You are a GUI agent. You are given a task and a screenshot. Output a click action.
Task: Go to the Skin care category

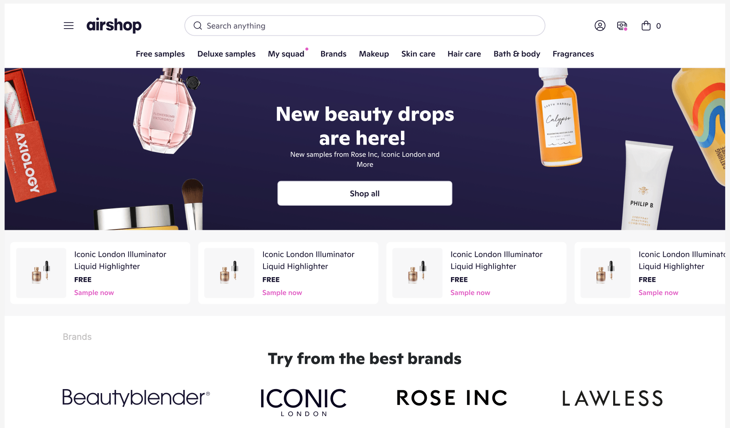click(418, 54)
